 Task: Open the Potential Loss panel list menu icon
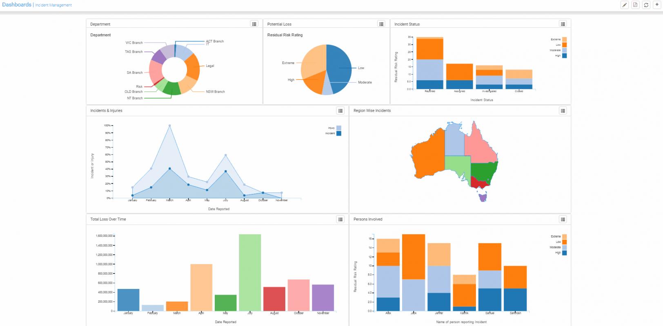pyautogui.click(x=381, y=24)
